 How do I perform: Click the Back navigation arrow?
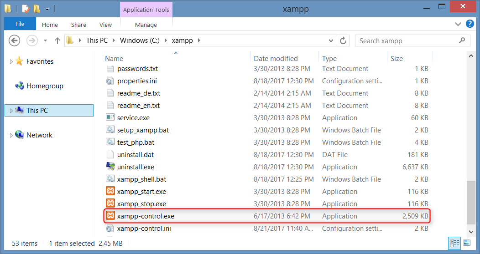pos(15,41)
